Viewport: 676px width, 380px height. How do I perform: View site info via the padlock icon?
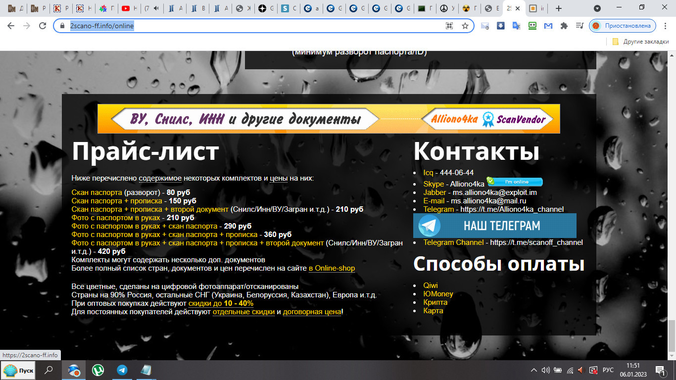[62, 26]
